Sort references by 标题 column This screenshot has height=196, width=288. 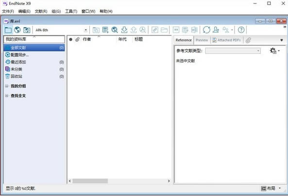(139, 39)
